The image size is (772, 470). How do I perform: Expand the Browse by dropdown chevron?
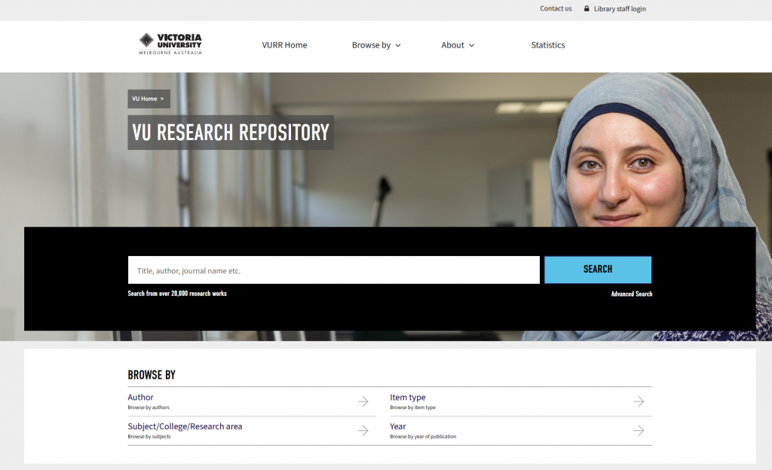click(398, 45)
